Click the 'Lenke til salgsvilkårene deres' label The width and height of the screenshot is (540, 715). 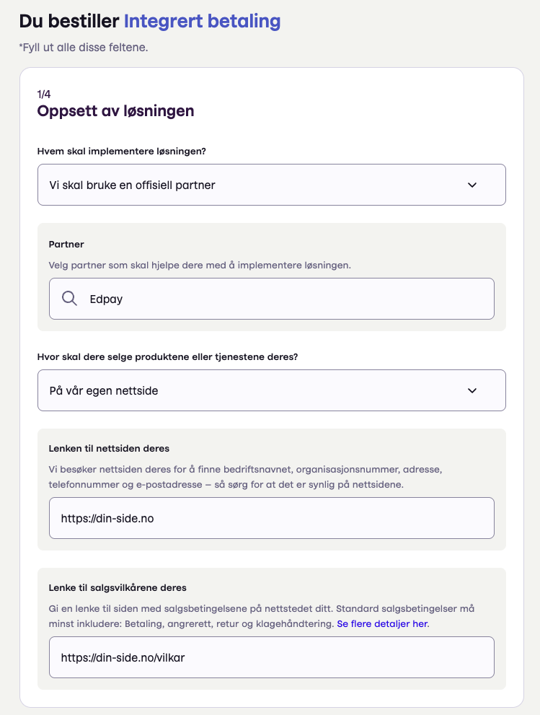point(118,588)
